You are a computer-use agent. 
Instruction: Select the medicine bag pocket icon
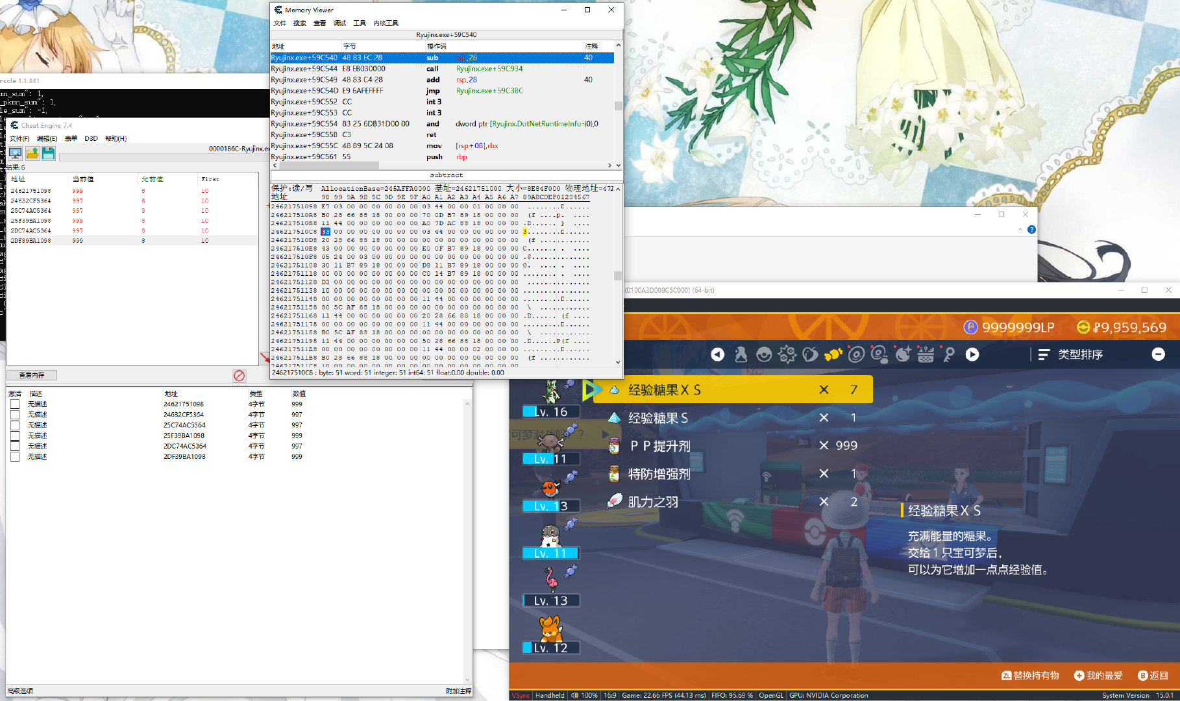pos(741,354)
